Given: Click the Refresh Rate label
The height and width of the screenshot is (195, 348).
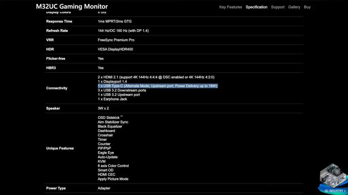Looking at the screenshot, I should point(57,31).
